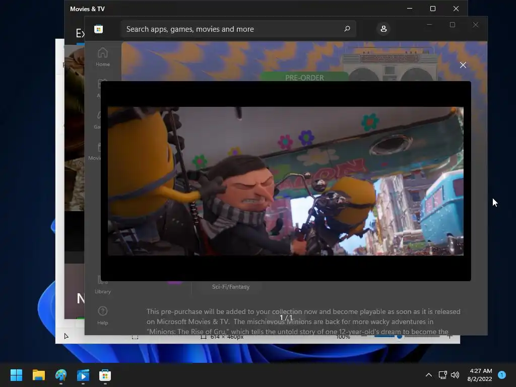Screen dimensions: 516x387
Task: Open network status from system tray
Action: (x=442, y=375)
